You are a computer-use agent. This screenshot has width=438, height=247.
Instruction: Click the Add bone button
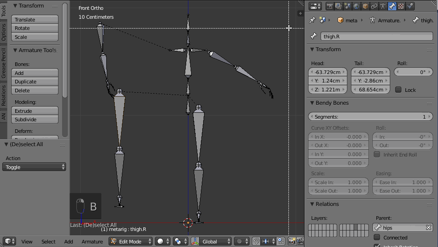tap(35, 73)
